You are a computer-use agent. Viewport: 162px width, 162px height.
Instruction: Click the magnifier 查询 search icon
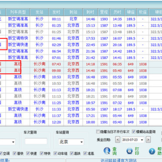(107, 151)
